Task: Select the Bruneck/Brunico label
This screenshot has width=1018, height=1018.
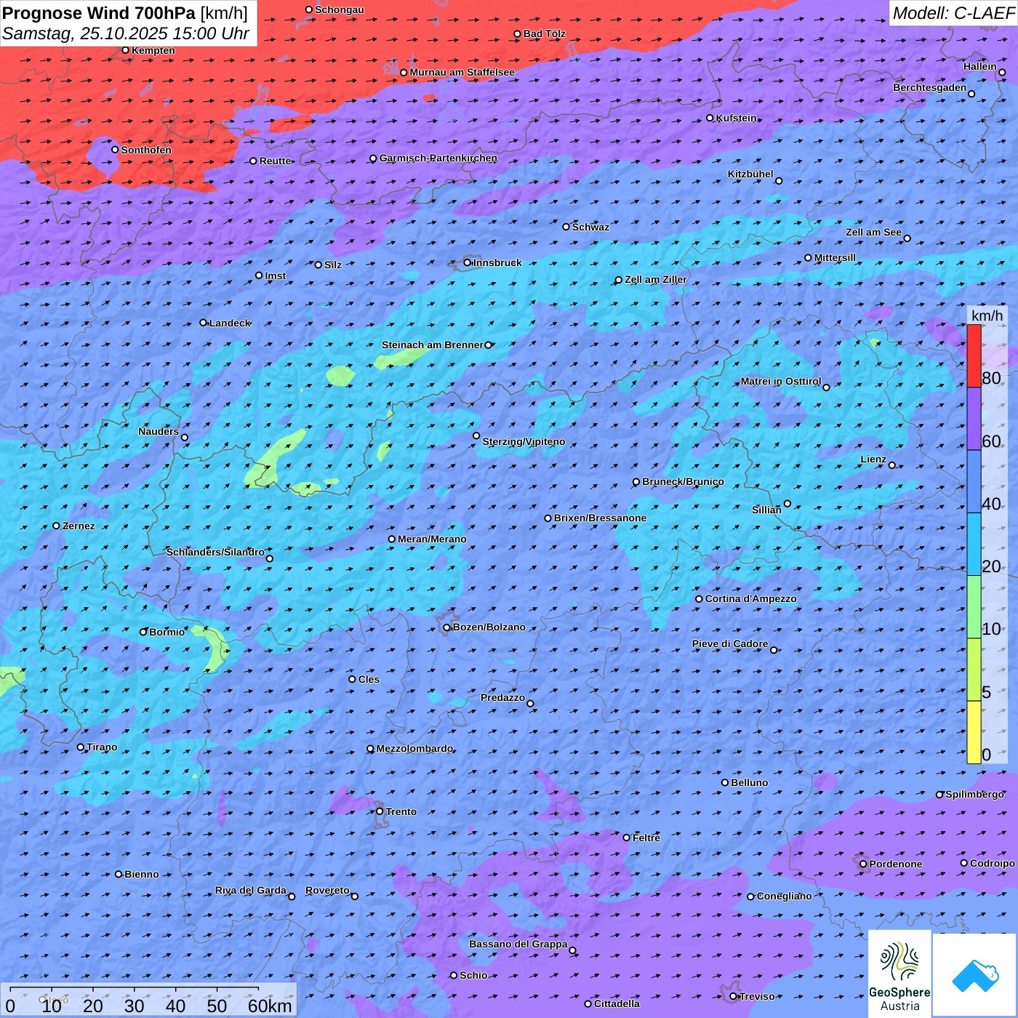Action: tap(684, 481)
